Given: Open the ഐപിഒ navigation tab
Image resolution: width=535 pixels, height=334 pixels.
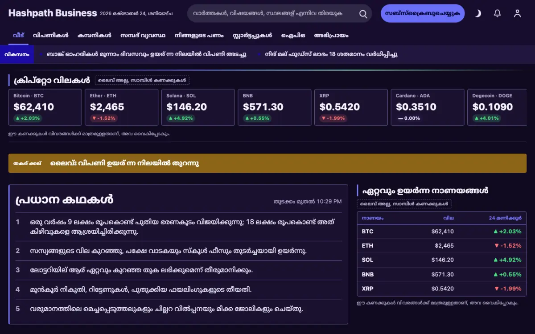Looking at the screenshot, I should [293, 35].
